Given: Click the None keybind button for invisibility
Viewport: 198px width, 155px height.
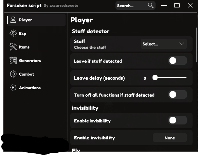Looking at the screenshot, I should tap(170, 138).
